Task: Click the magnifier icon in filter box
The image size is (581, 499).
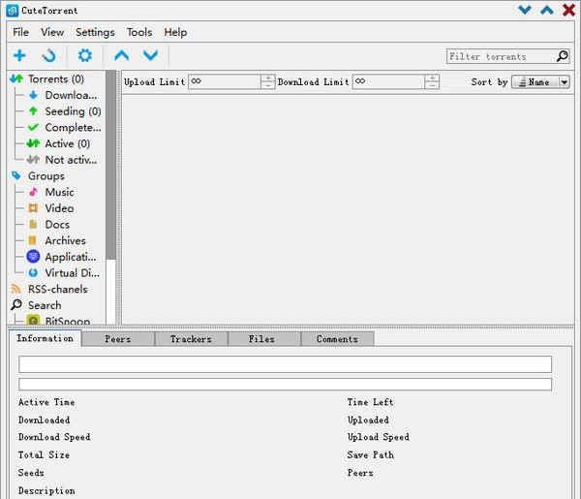Action: coord(562,56)
